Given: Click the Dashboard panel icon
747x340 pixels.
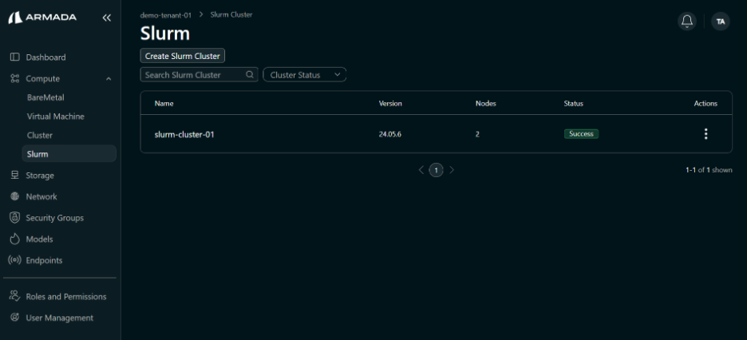Looking at the screenshot, I should [x=15, y=57].
